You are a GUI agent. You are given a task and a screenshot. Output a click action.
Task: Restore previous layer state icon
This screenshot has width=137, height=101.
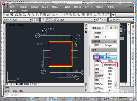(x=101, y=20)
